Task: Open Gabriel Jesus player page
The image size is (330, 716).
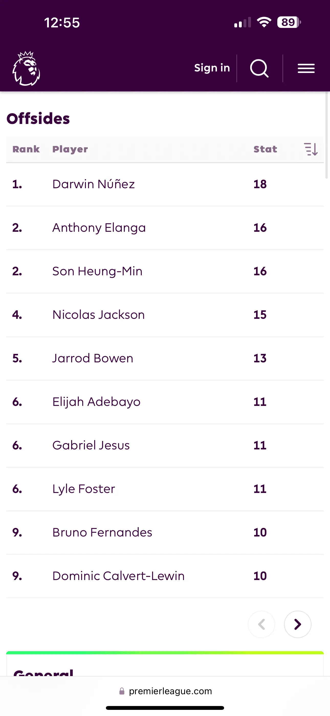Action: 91,445
